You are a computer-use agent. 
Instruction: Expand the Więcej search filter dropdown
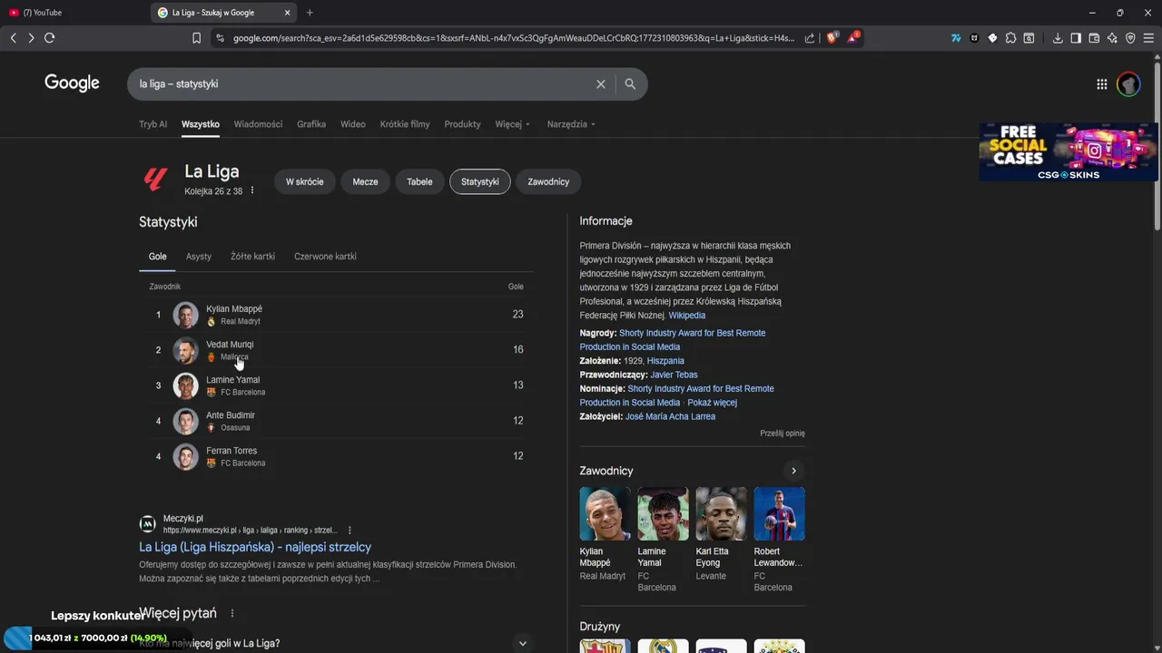pos(513,124)
